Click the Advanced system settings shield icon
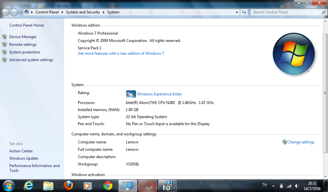Image resolution: width=328 pixels, height=192 pixels. tap(4, 60)
